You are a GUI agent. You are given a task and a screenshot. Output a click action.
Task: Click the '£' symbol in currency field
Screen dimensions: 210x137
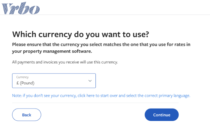pyautogui.click(x=18, y=83)
